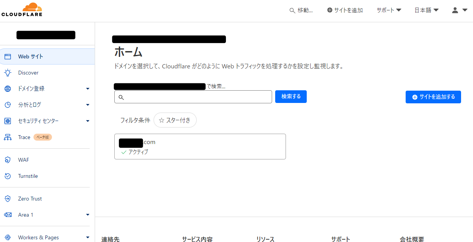Click the redacted account name in the sidebar
Screen dimensions: 473x242
tap(46, 35)
